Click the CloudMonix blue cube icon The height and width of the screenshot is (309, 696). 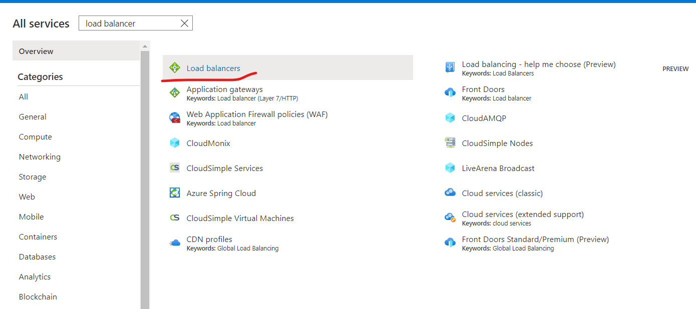pos(175,142)
